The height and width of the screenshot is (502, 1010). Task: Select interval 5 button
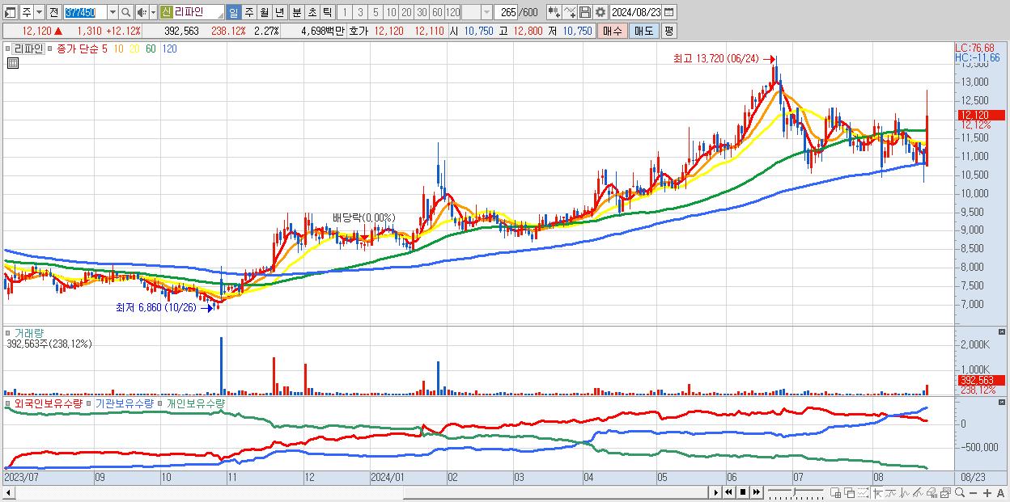[x=376, y=12]
